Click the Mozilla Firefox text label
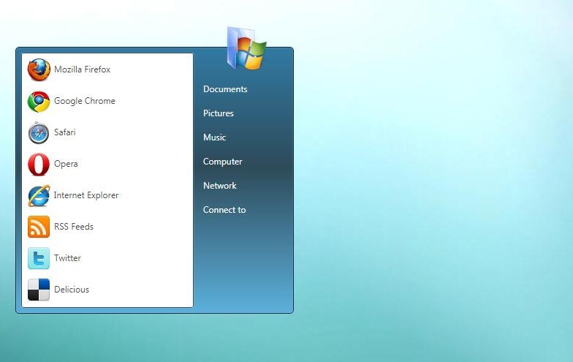 (x=82, y=69)
